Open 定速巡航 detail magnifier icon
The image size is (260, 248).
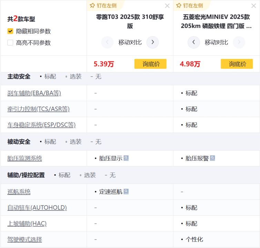[x=126, y=192]
